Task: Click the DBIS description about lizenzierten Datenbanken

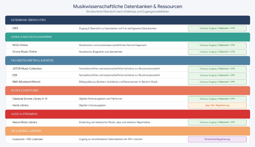Action: point(118,28)
